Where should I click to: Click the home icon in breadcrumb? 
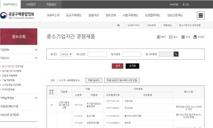click(118, 25)
